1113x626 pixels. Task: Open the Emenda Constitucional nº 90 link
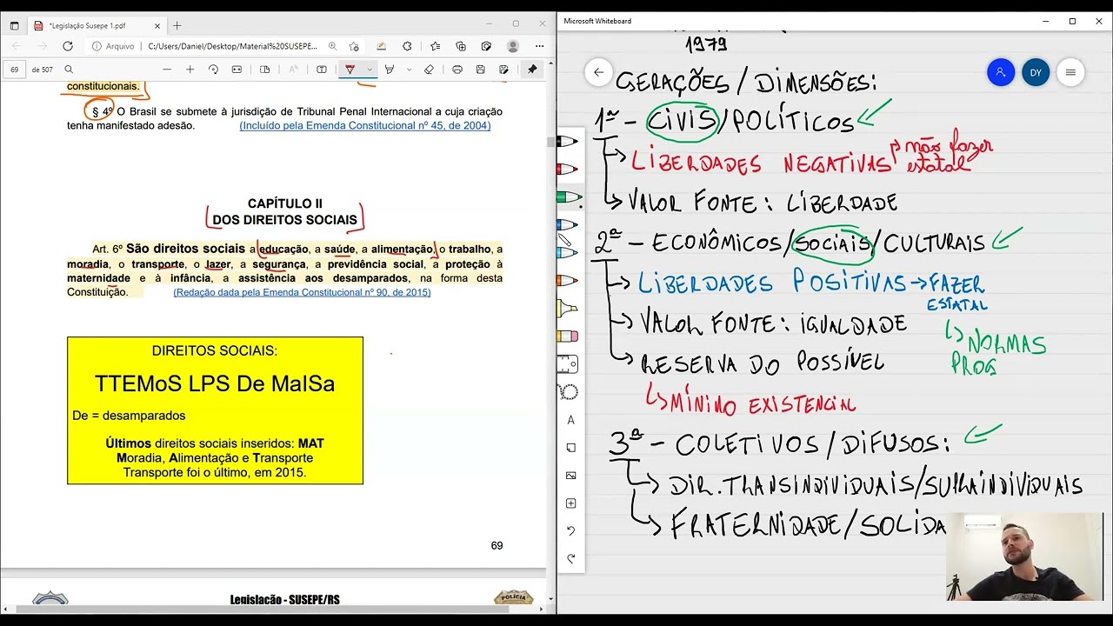(302, 292)
